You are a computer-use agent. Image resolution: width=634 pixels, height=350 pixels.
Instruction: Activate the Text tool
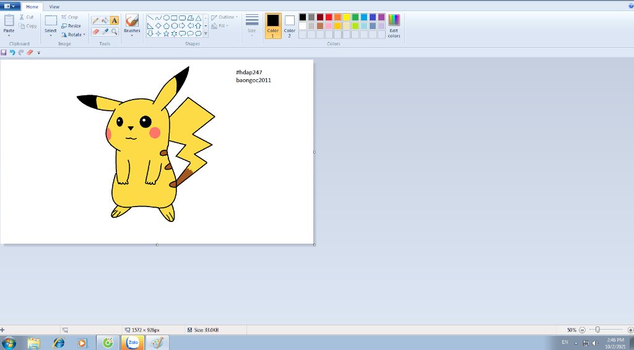(114, 20)
